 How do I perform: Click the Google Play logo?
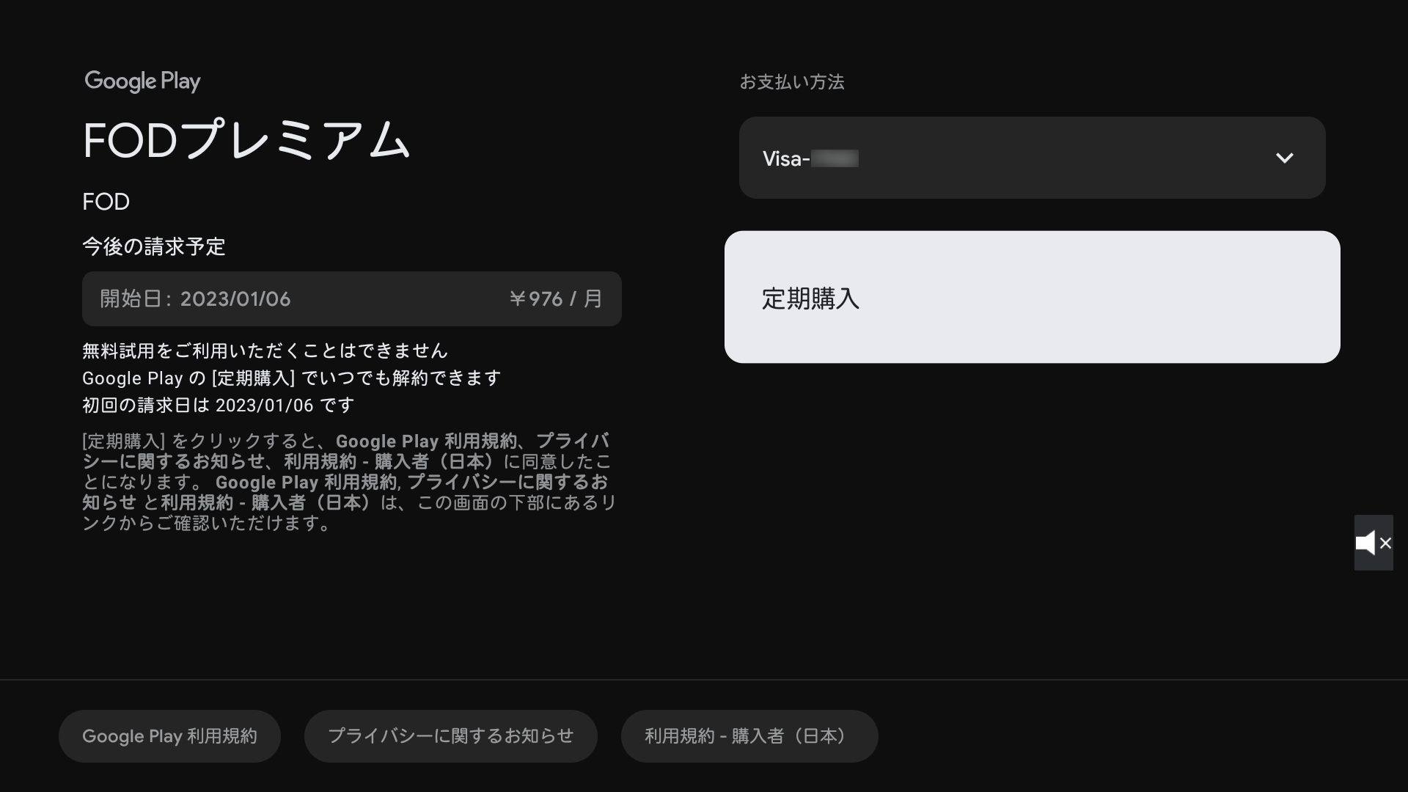click(142, 81)
